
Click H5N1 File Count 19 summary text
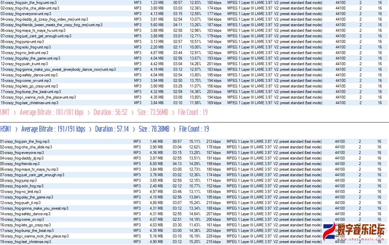tap(194, 129)
